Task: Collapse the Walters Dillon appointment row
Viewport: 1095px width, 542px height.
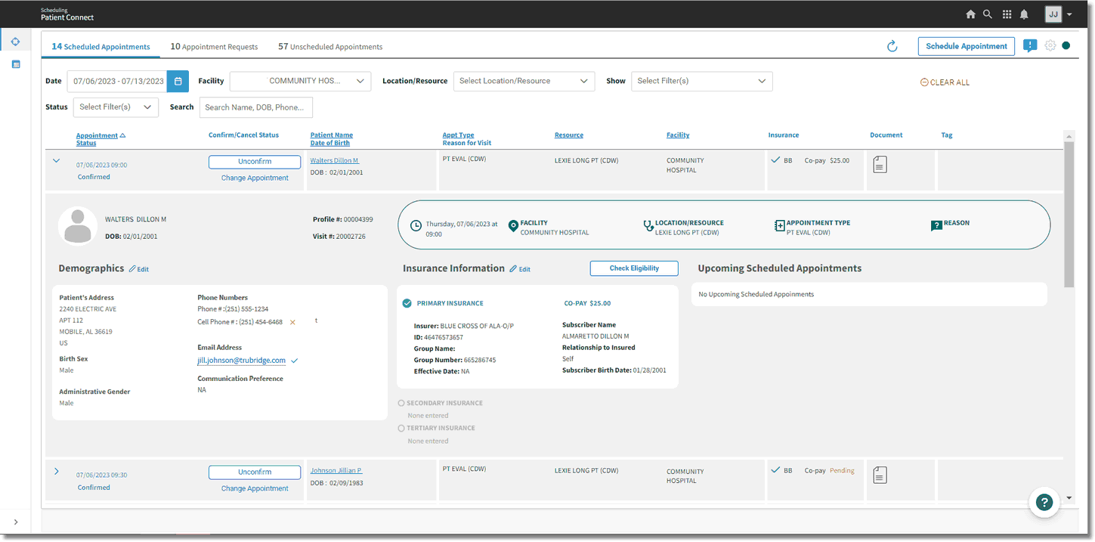Action: (x=56, y=160)
